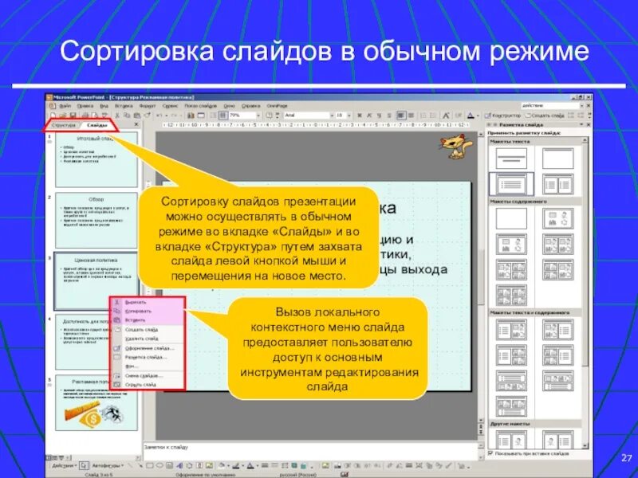The height and width of the screenshot is (478, 638).
Task: Select the Rectangle drawing tool
Action: click(x=150, y=466)
